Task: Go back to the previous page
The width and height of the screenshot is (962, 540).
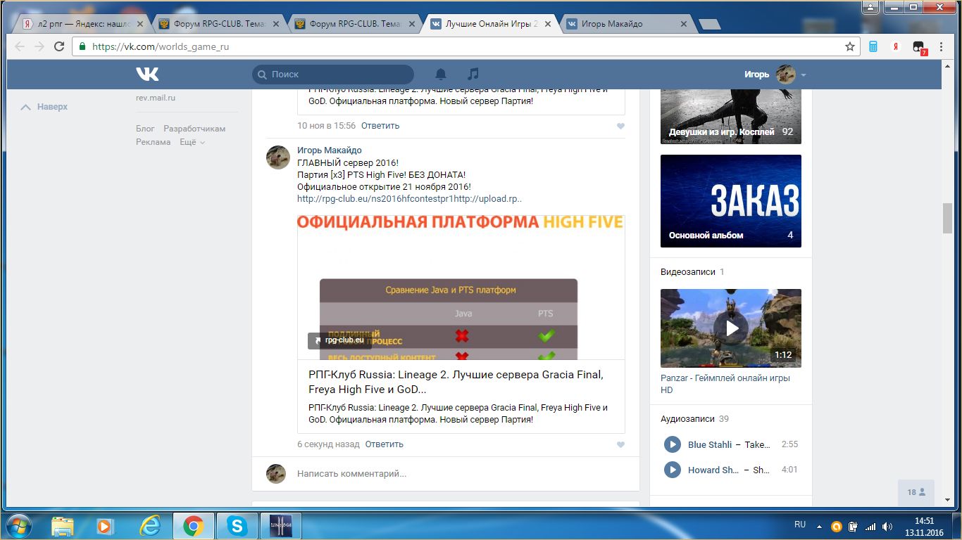Action: click(x=20, y=46)
